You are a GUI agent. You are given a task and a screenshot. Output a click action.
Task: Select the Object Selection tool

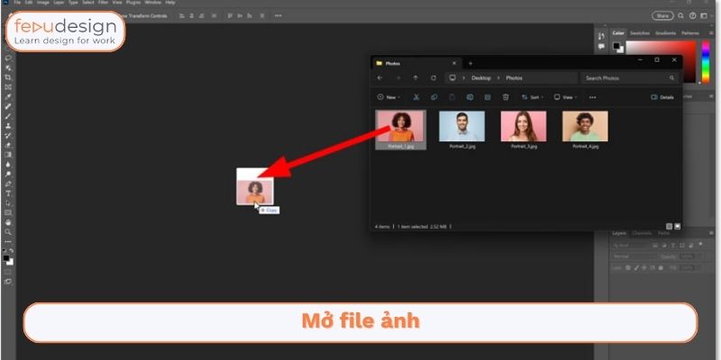tap(8, 68)
